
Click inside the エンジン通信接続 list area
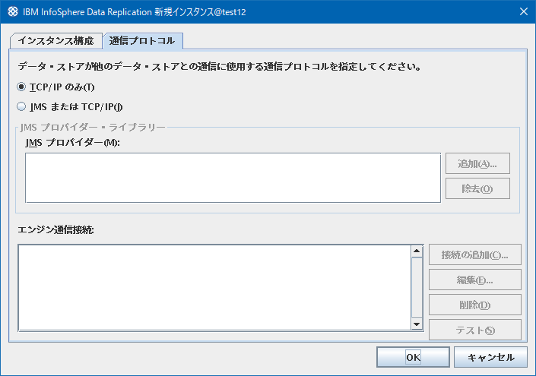pyautogui.click(x=214, y=288)
